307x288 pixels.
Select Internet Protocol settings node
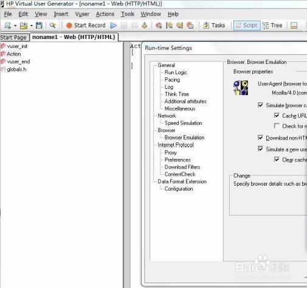176,145
